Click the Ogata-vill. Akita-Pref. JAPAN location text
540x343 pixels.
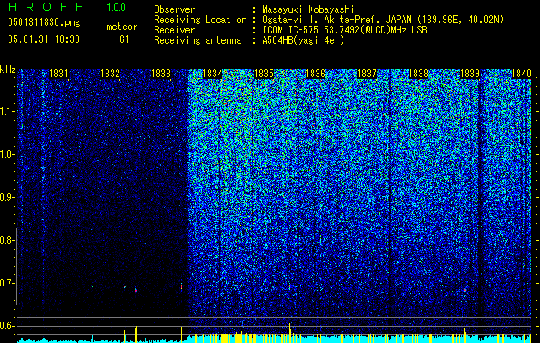(x=383, y=20)
